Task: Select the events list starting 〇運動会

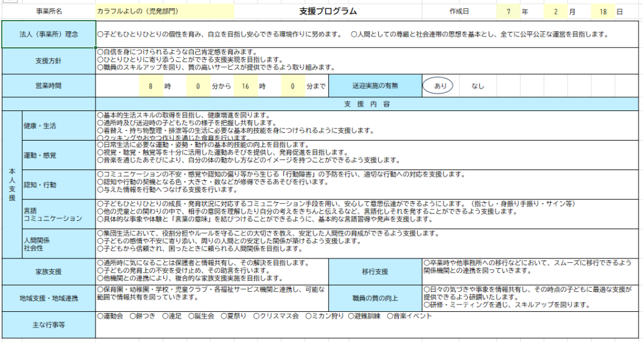Action: (x=264, y=316)
